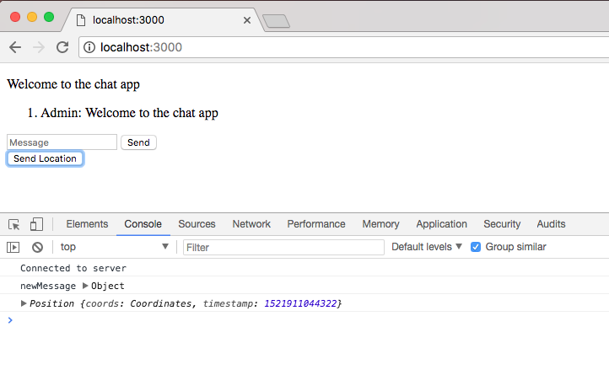
Task: Expand the newMessage Object entry
Action: (x=85, y=287)
